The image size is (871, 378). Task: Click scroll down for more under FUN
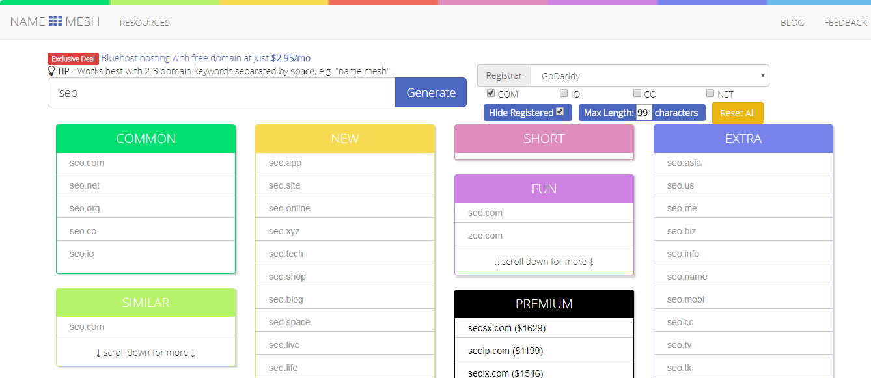point(544,262)
